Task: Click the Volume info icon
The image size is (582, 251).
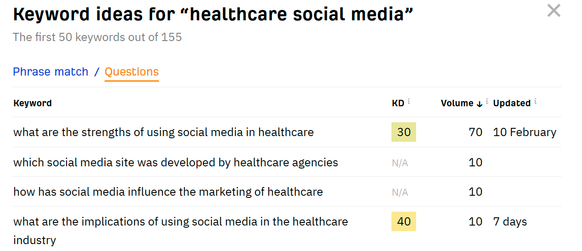Action: 487,102
